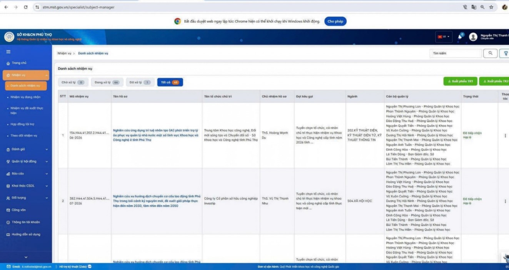509x270 pixels.
Task: Switch to the Đang xử lý tab
Action: [107, 82]
